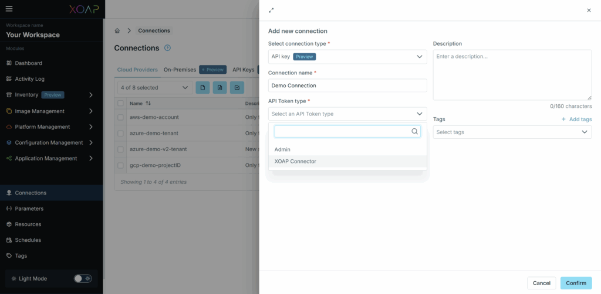Click the Connections breadcrumb
Image resolution: width=601 pixels, height=294 pixels.
point(154,30)
